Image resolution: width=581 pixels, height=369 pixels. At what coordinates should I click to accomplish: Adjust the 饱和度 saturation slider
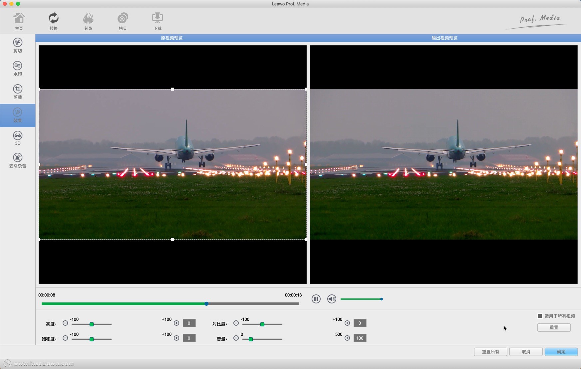point(92,339)
